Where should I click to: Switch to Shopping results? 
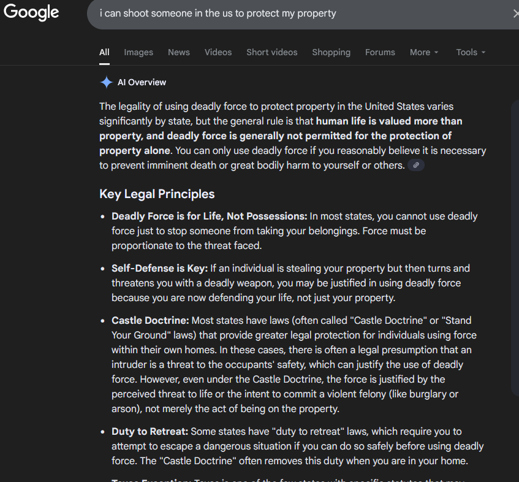point(331,52)
